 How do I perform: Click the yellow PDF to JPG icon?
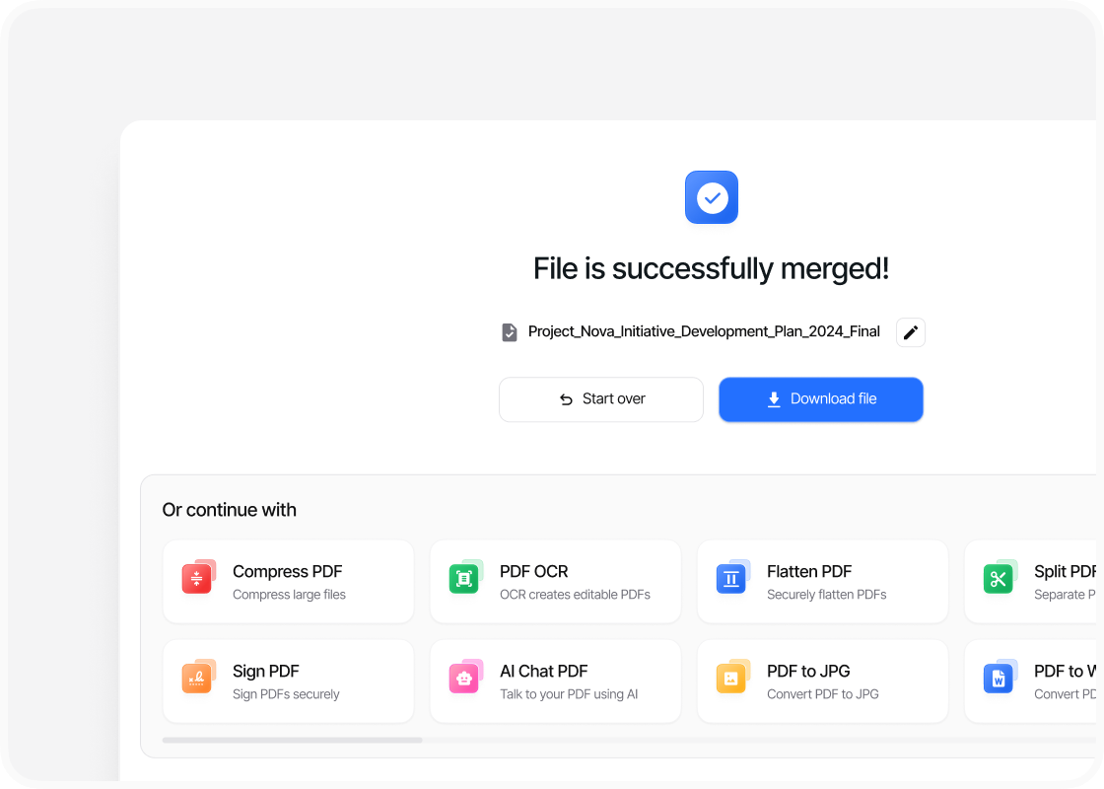(x=732, y=677)
